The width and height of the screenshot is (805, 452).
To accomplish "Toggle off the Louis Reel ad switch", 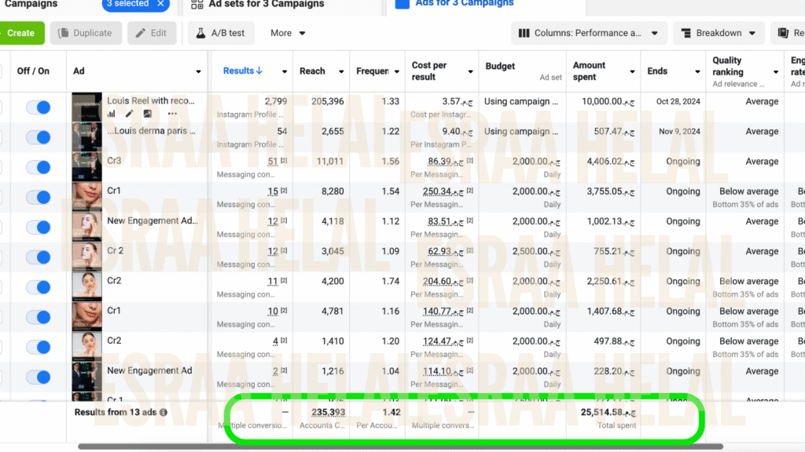I will (38, 108).
